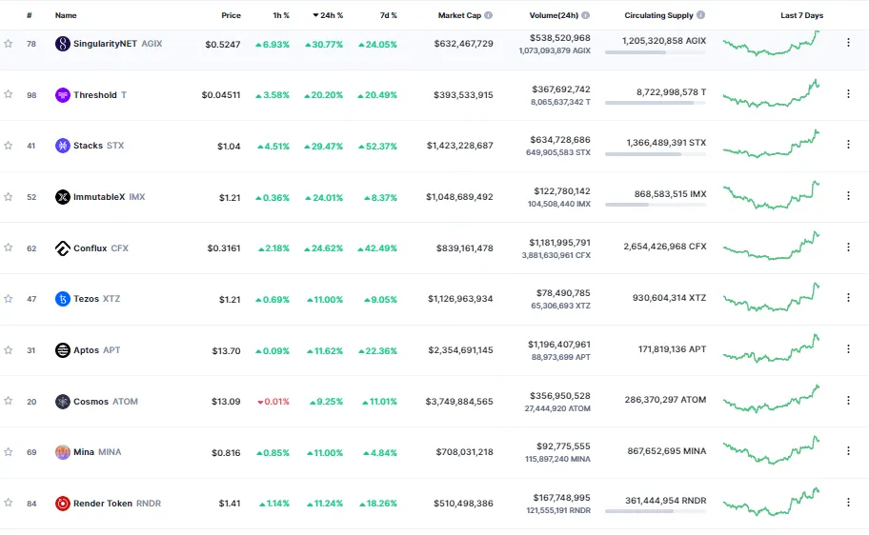Sort by the Volume(24h) column header
This screenshot has height=535, width=869.
(x=554, y=15)
